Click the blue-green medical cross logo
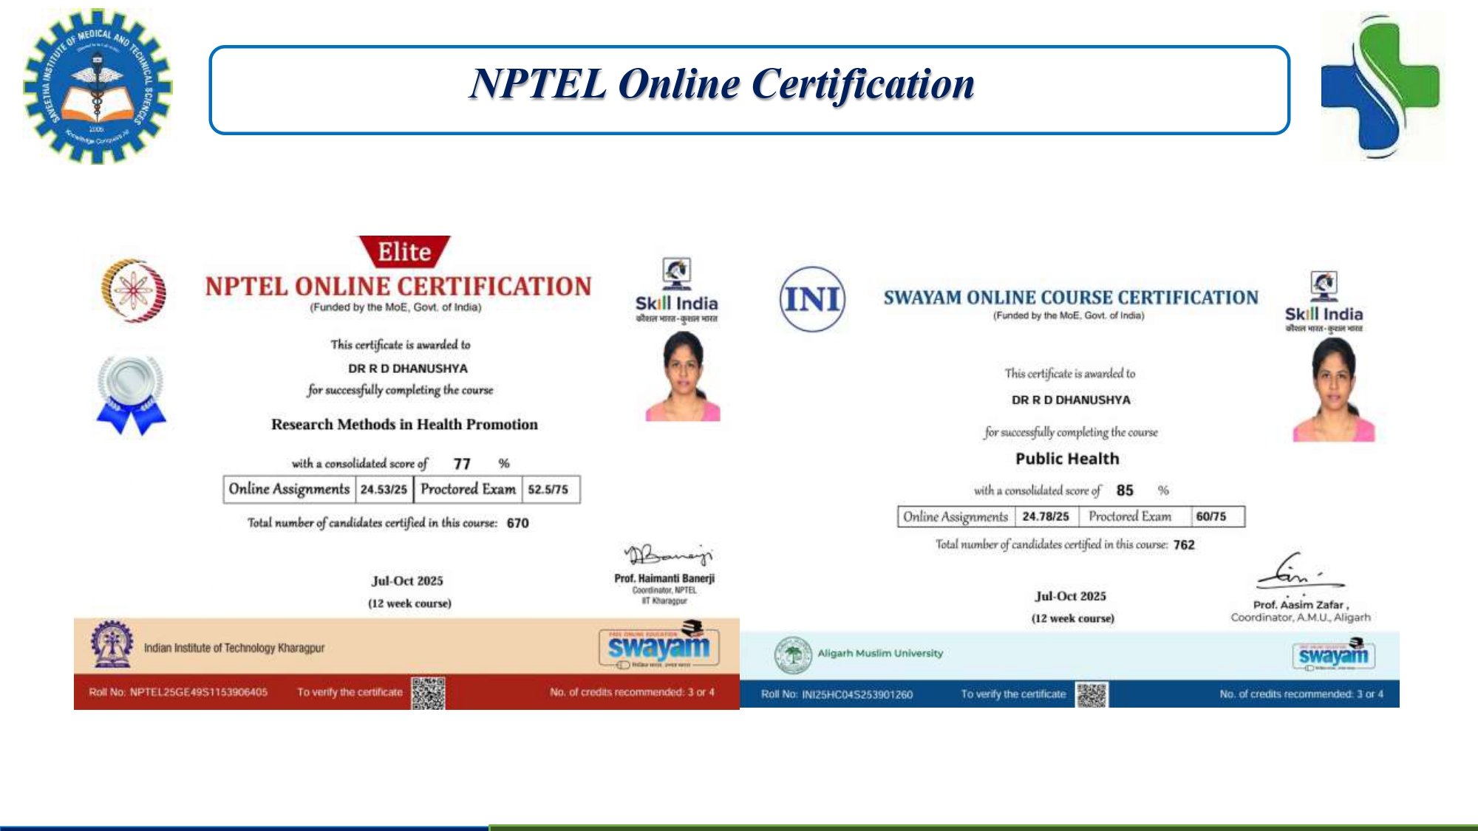 pos(1380,87)
